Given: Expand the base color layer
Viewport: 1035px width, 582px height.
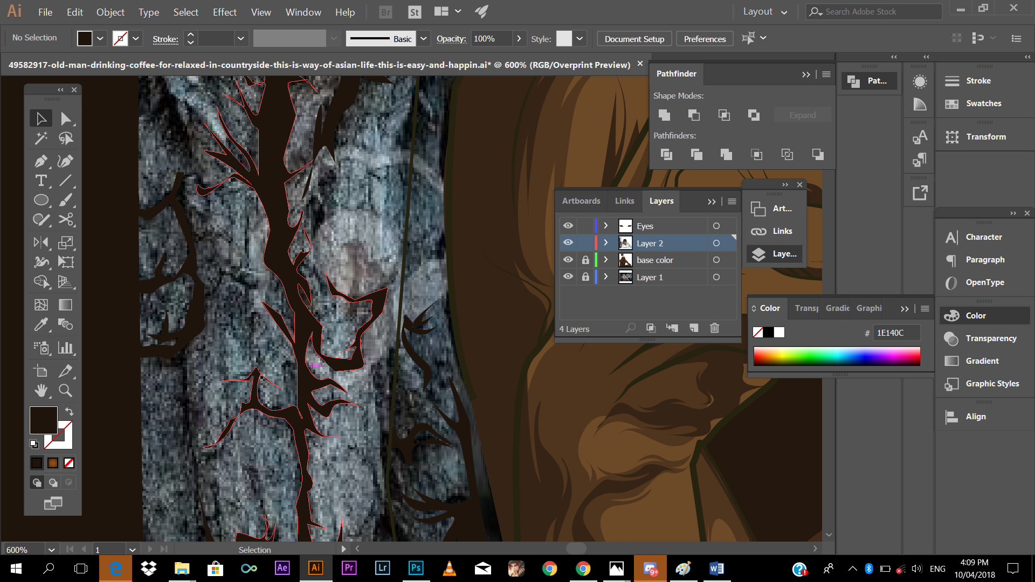Looking at the screenshot, I should tap(606, 260).
